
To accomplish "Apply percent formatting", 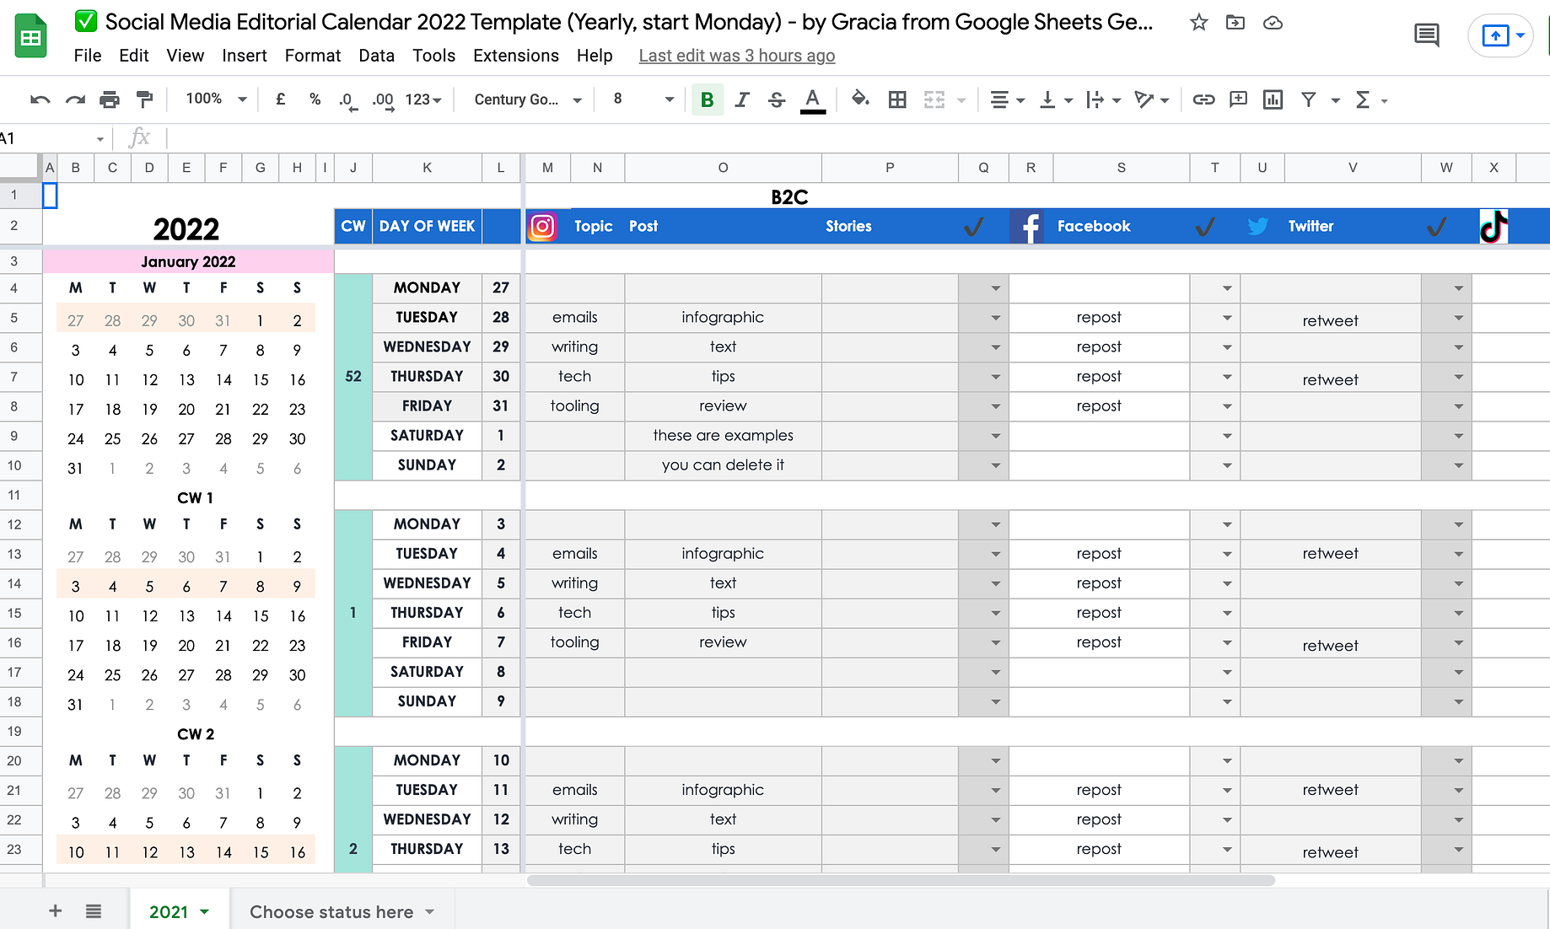I will [315, 99].
